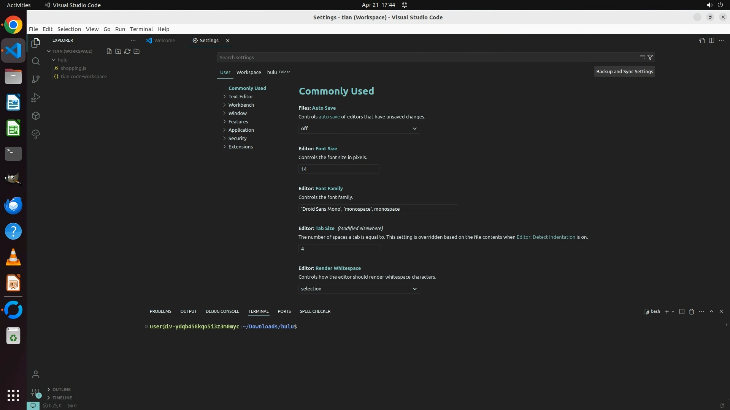Click the Backup and Sync Settings button
The width and height of the screenshot is (730, 410).
click(624, 71)
